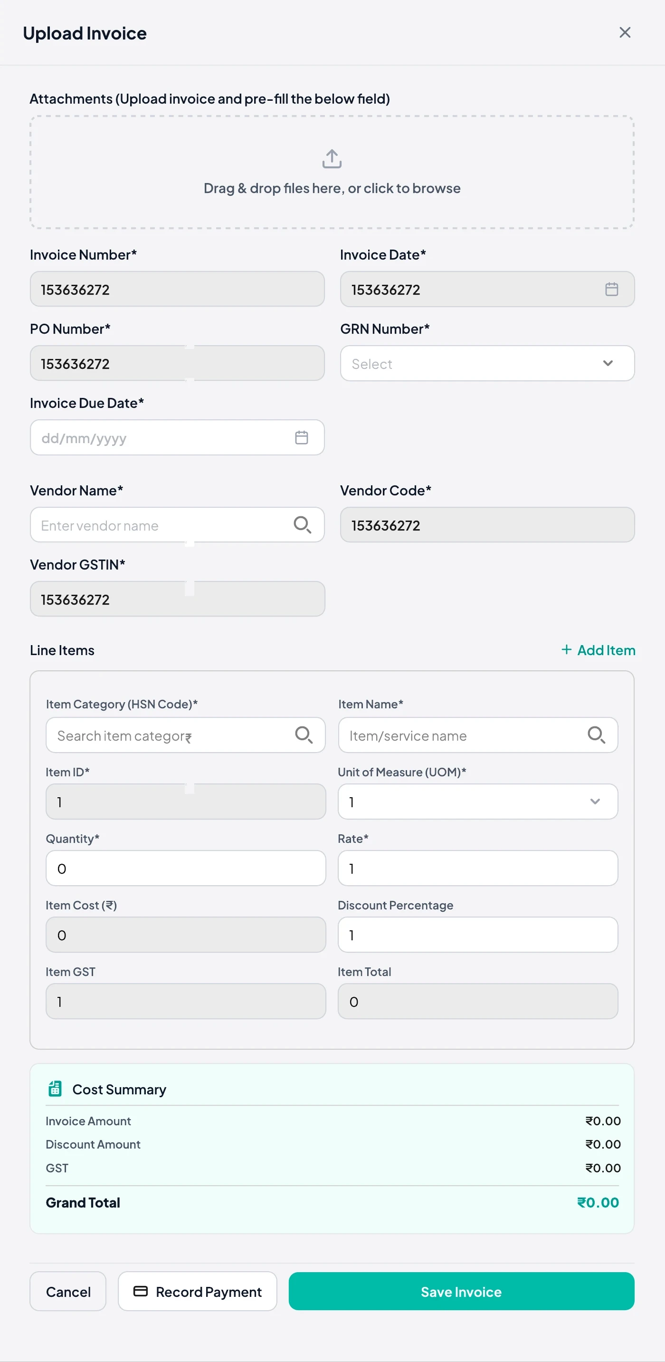
Task: Click the Upload Invoice title
Action: [85, 33]
